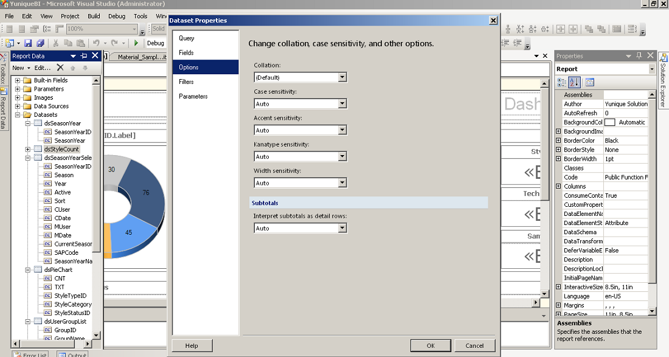Sort Properties alphabetically with A-Z icon

coord(574,82)
